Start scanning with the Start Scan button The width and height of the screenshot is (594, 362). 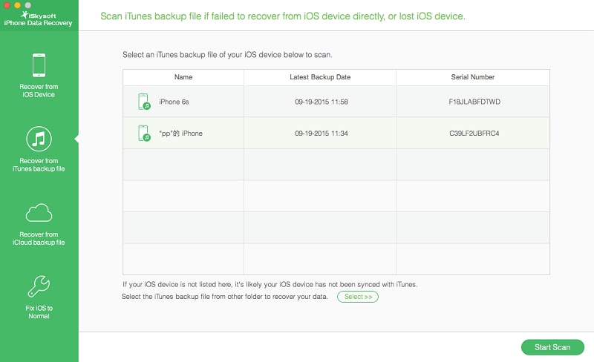[x=552, y=347]
